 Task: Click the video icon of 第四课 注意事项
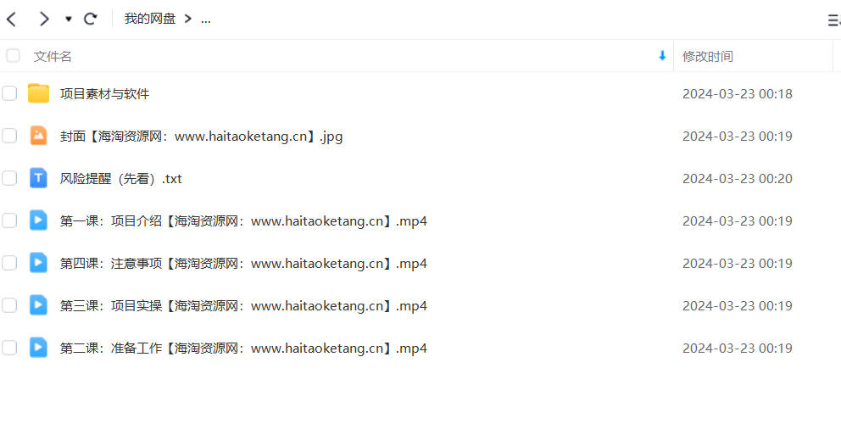click(x=39, y=263)
